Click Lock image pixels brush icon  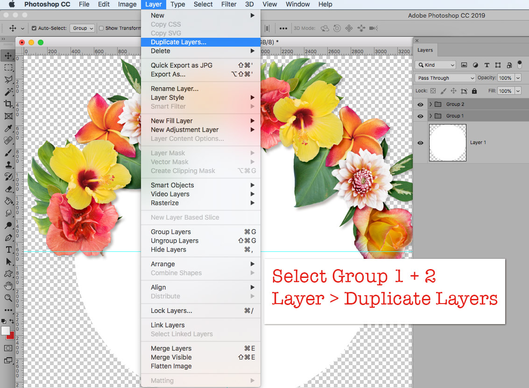point(443,90)
